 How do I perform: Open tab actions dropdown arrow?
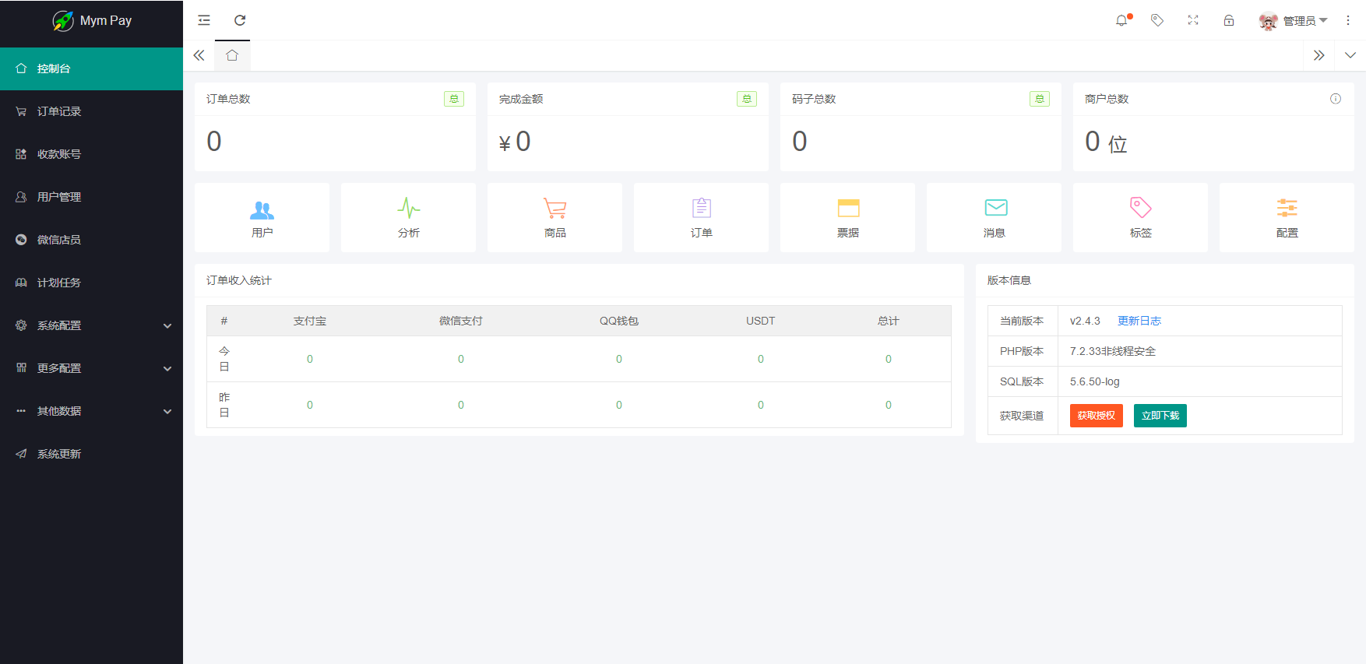(1350, 55)
